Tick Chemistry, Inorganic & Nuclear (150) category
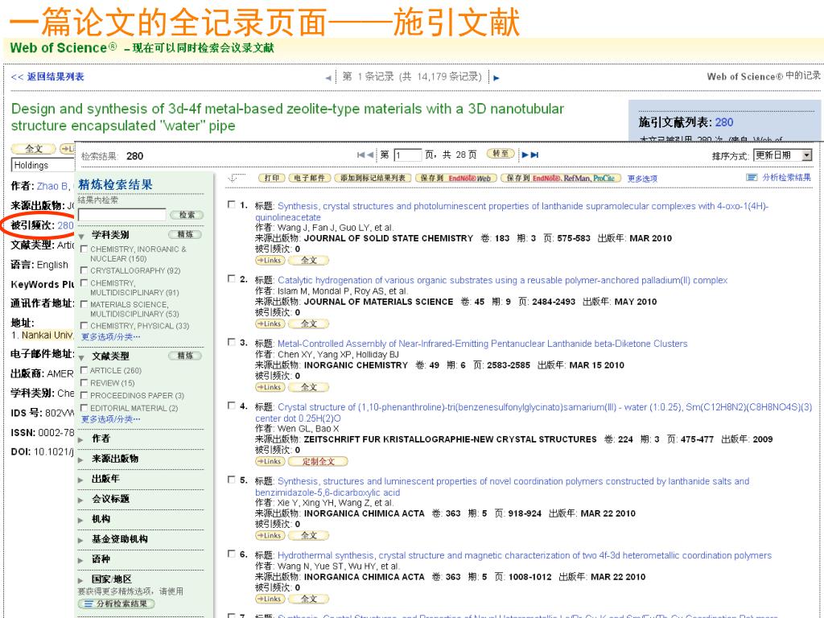This screenshot has width=824, height=618. (x=84, y=249)
